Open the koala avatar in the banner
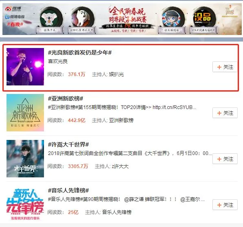Screen dimensions: 243x227 pos(51,18)
